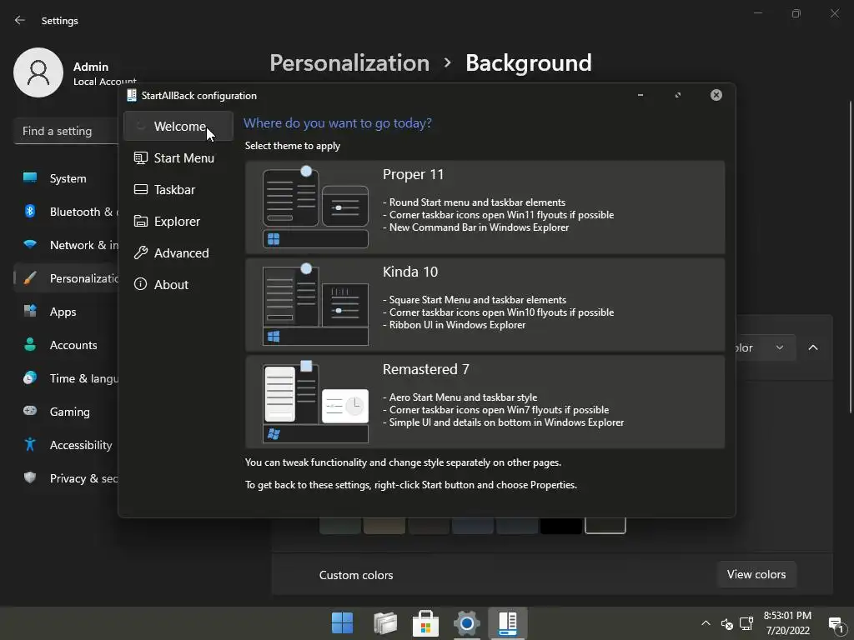Open File Explorer from the taskbar
This screenshot has height=640, width=854.
(385, 623)
